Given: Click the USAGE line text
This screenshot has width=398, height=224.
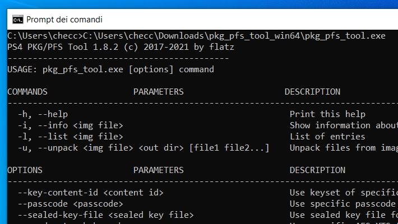Looking at the screenshot, I should (x=110, y=69).
